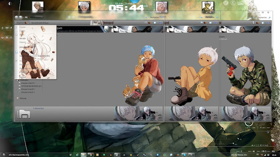Choose Couper in the Organiser menu

tap(22, 27)
